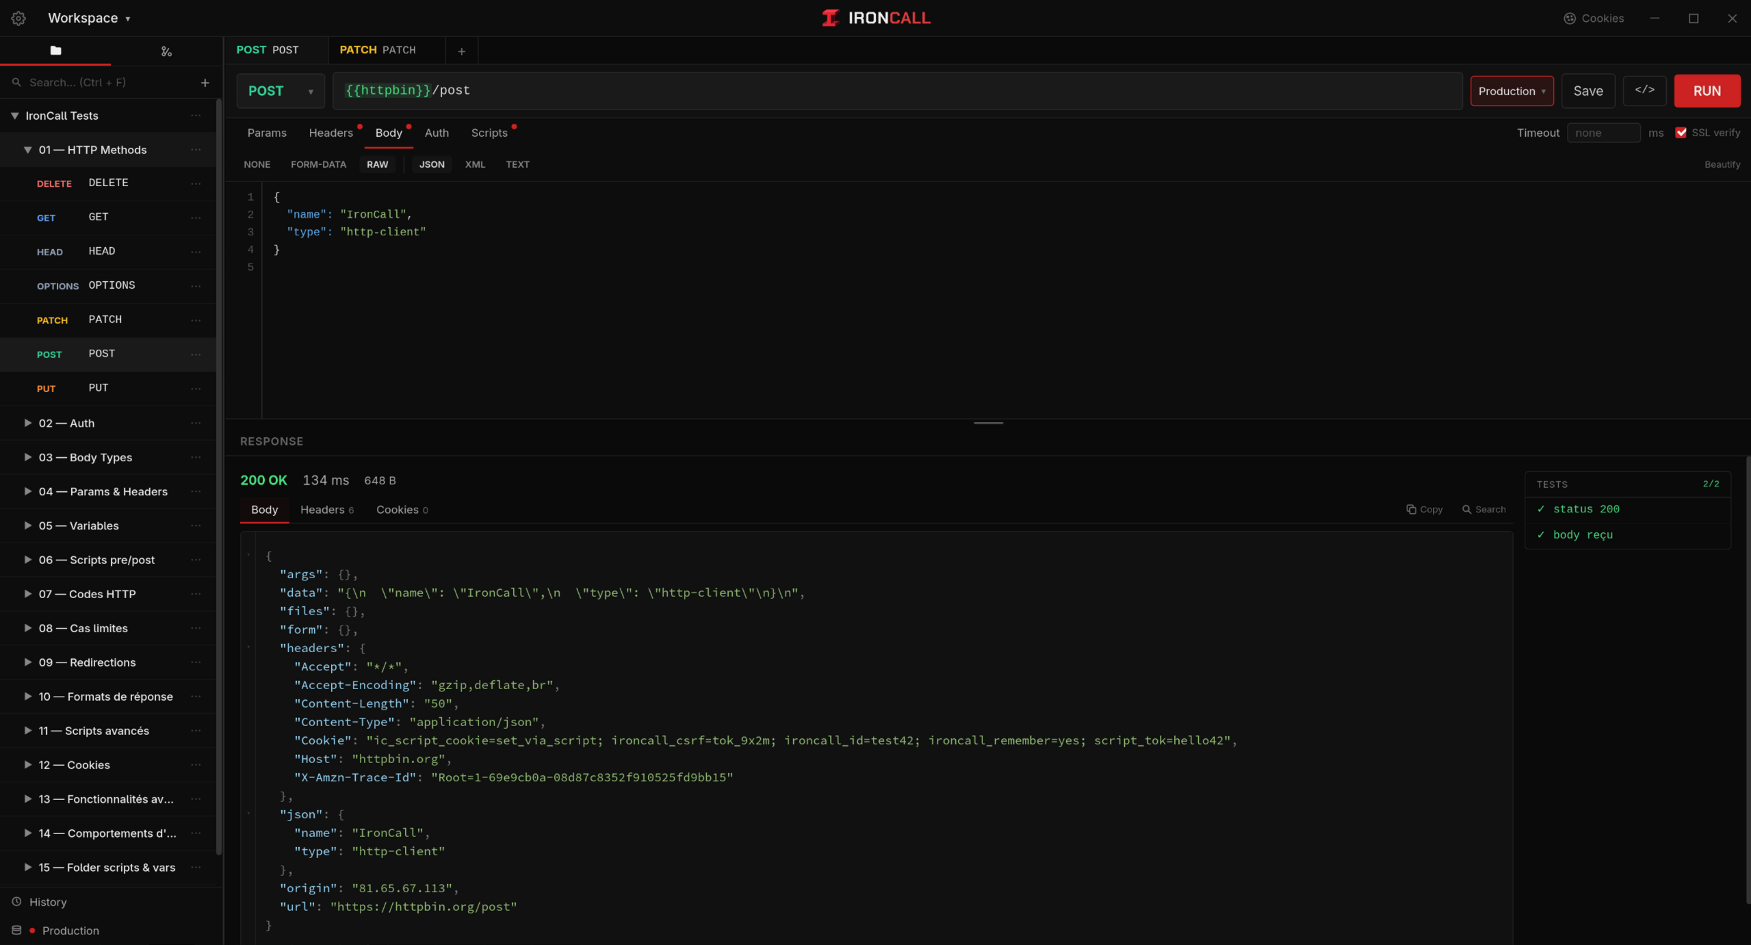Open options for 09 — Redirections folder
Image resolution: width=1751 pixels, height=945 pixels.
coord(196,662)
